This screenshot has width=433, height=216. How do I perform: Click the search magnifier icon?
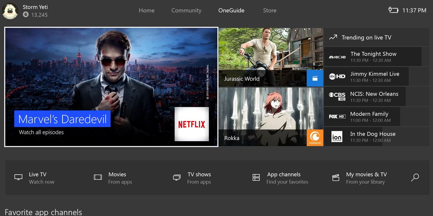[x=414, y=177]
